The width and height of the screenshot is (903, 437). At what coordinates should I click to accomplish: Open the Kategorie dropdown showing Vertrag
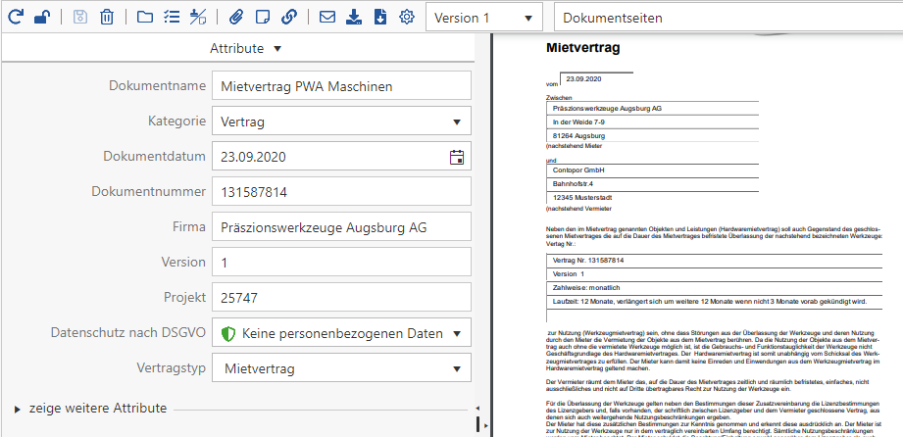pos(341,121)
